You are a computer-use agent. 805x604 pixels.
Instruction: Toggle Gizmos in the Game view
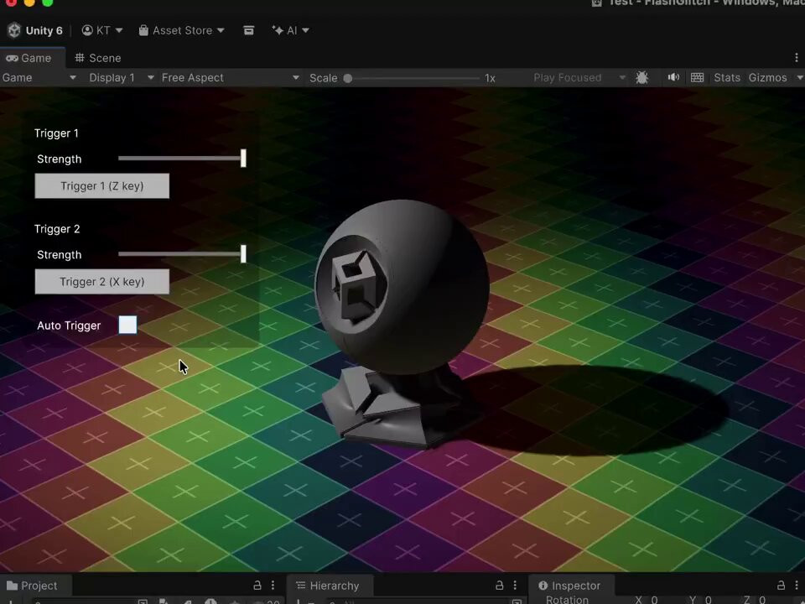click(767, 77)
